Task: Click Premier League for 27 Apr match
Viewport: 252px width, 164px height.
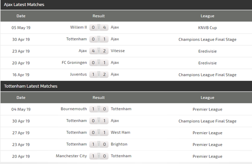Action: 207,133
